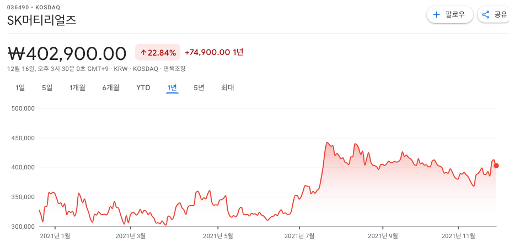Click the 12월 16일 timestamp text
This screenshot has height=242, width=509.
(x=58, y=69)
